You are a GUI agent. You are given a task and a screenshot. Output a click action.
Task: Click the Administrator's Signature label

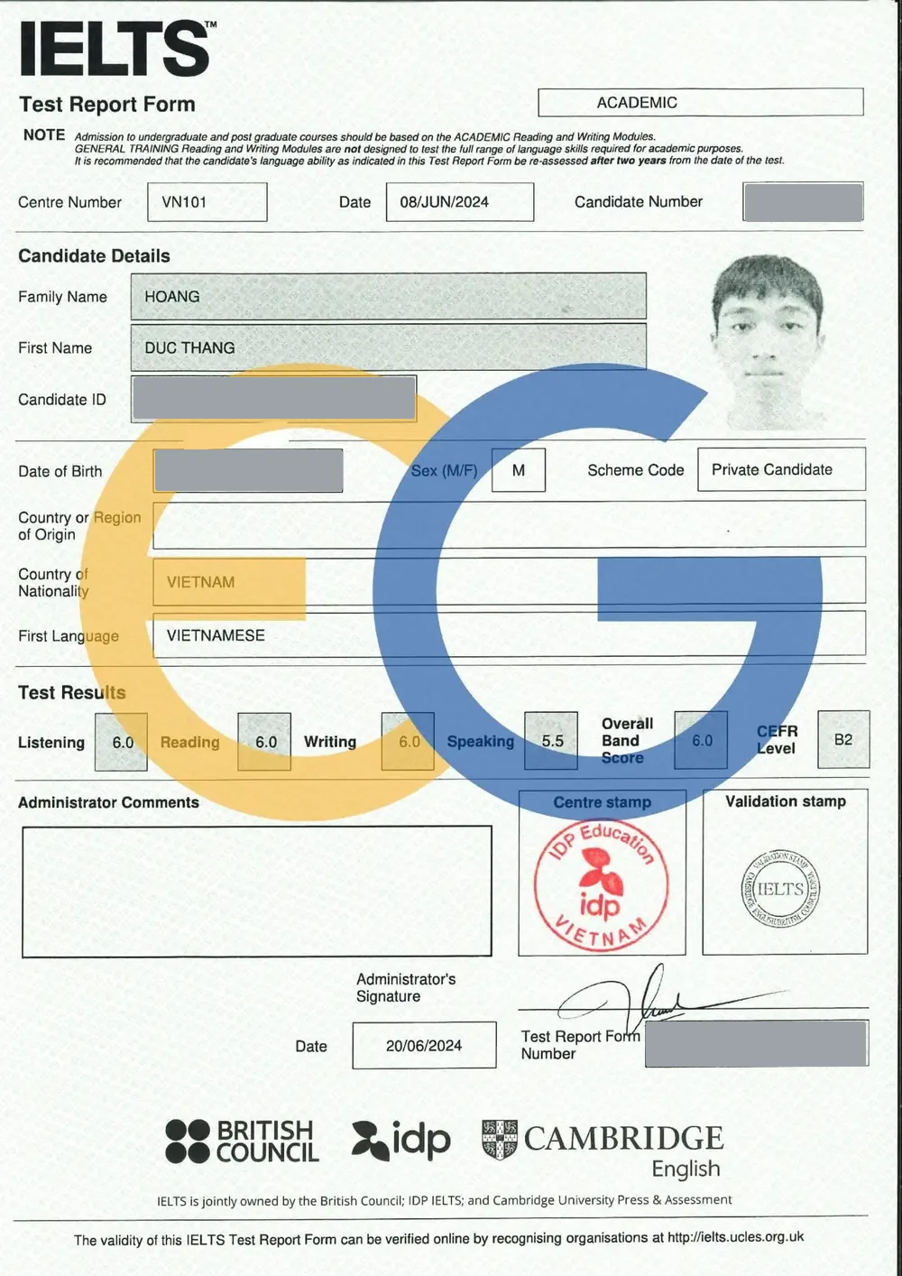point(406,987)
